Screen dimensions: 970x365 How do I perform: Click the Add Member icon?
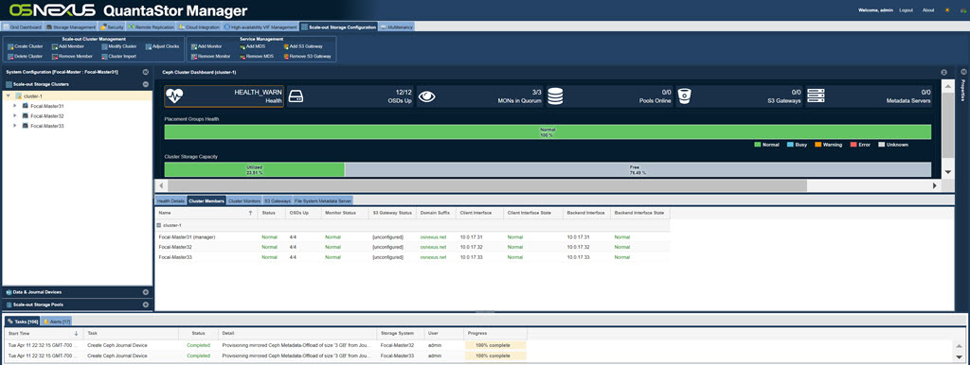55,46
